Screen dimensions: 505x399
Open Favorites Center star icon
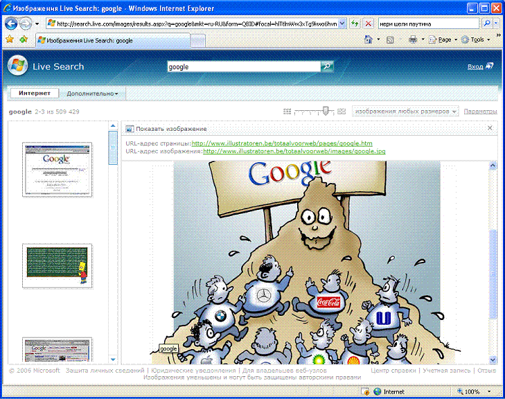tap(10, 40)
